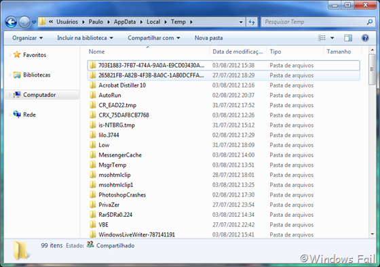This screenshot has height=267, width=380.
Task: Refresh the Temp folder view
Action: 252,22
